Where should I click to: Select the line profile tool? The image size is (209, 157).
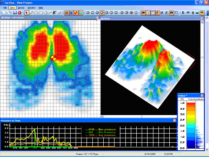(50, 13)
